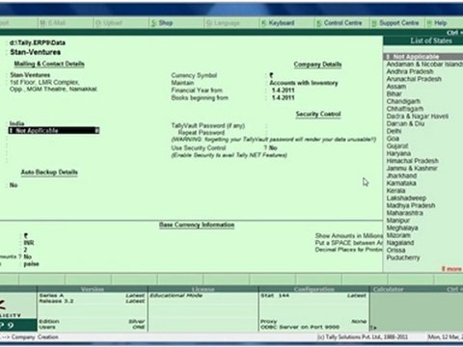Click the company name Stan-Ventures heading
The width and height of the screenshot is (463, 347).
[36, 52]
